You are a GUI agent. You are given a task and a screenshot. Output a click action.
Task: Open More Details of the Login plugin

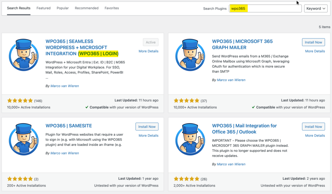pos(148,51)
